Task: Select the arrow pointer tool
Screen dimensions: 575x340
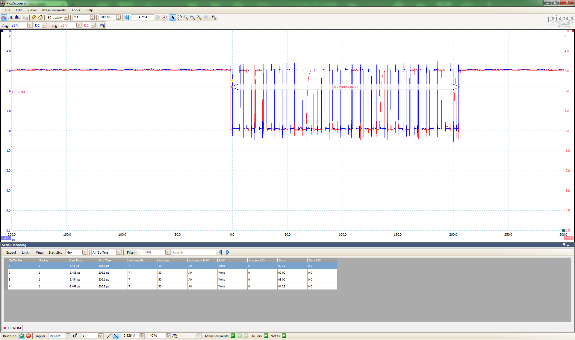Action: click(173, 17)
